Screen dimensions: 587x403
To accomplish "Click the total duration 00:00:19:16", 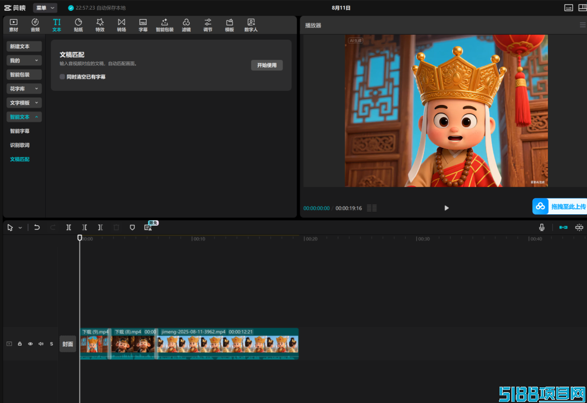I will point(348,208).
